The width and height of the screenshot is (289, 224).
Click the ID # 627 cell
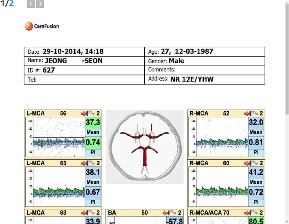84,70
